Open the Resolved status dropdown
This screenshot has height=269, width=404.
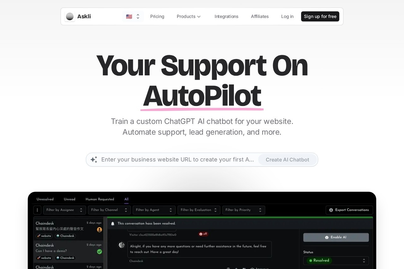[x=336, y=261]
